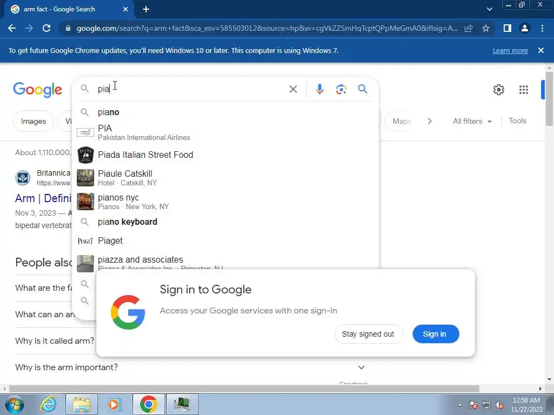Screen dimensions: 554x415
Task: Click the voice search microphone icon
Action: pos(319,89)
